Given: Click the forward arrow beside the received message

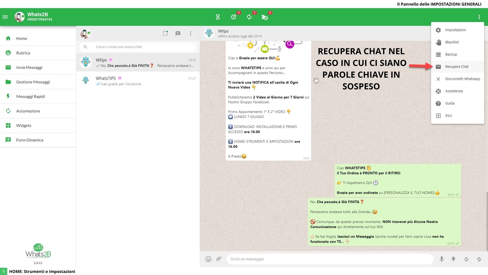Looking at the screenshot, I should 316,81.
